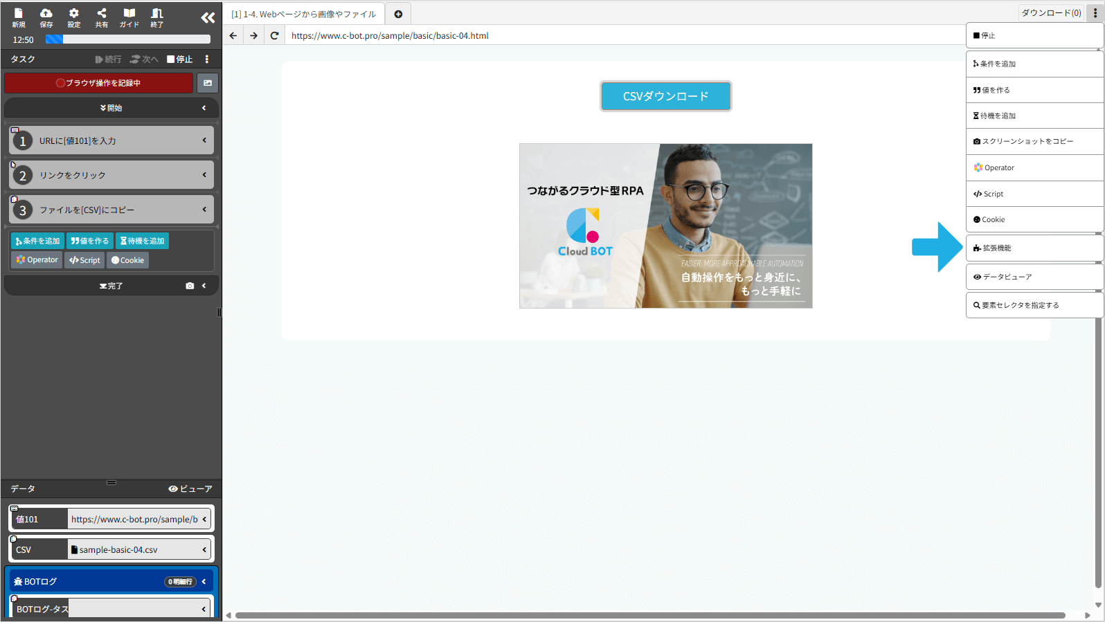This screenshot has width=1105, height=622.
Task: Open the ガイド guide book icon
Action: (x=129, y=17)
